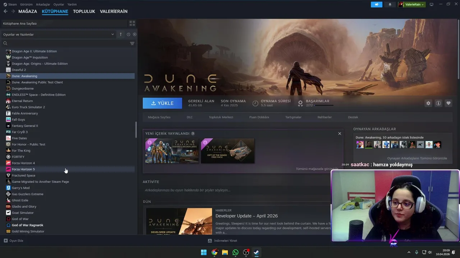Select Garry's Mod in game list

coord(68,188)
